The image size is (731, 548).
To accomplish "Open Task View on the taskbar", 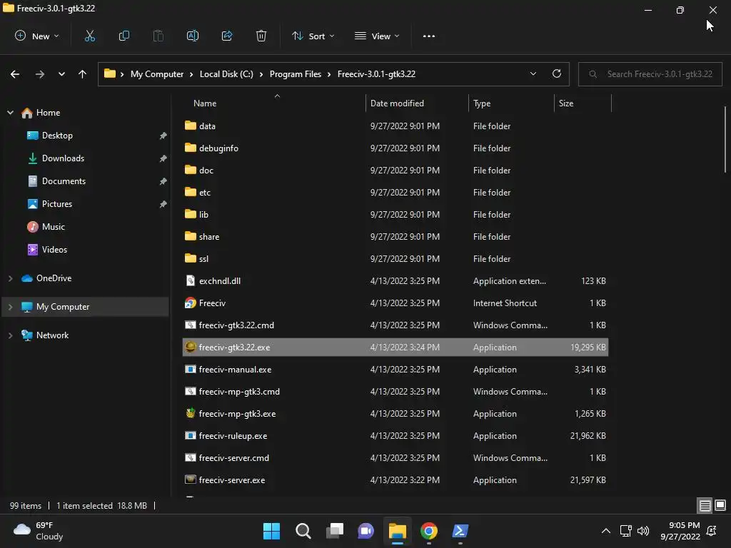I will [x=334, y=531].
